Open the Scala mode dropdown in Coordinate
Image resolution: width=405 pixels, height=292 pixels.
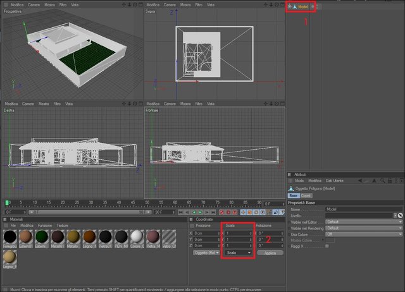[x=239, y=253]
